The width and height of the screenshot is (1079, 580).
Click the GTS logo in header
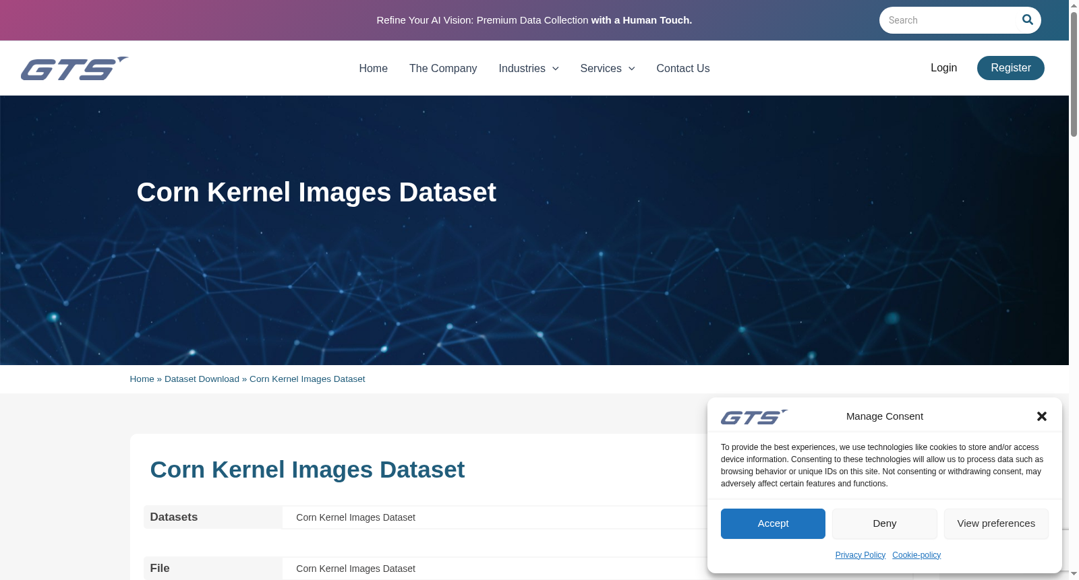[x=74, y=68]
